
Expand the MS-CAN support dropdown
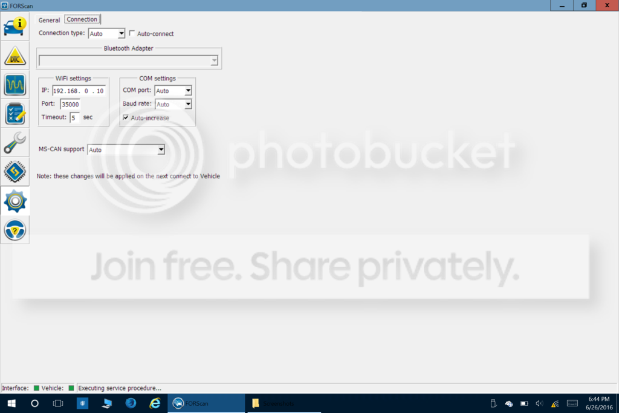(126, 149)
